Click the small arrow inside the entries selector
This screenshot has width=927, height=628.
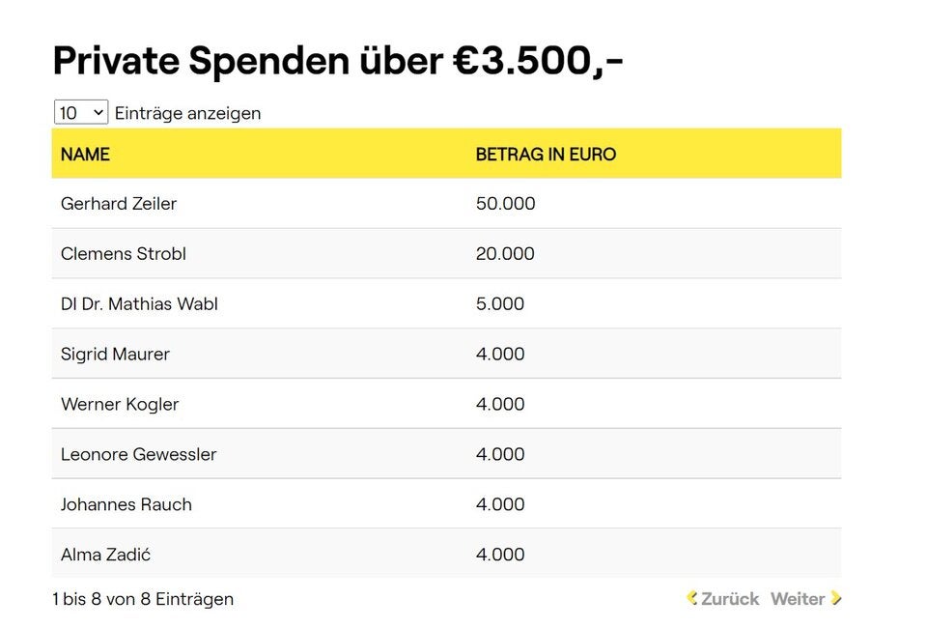96,112
